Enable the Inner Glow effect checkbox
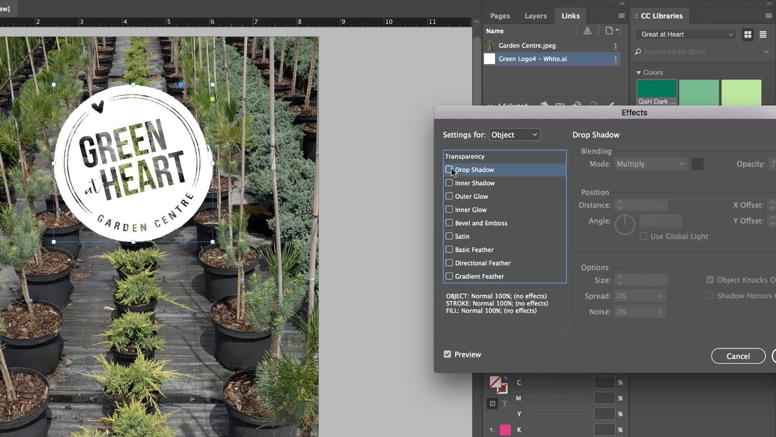Image resolution: width=776 pixels, height=437 pixels. pyautogui.click(x=449, y=210)
